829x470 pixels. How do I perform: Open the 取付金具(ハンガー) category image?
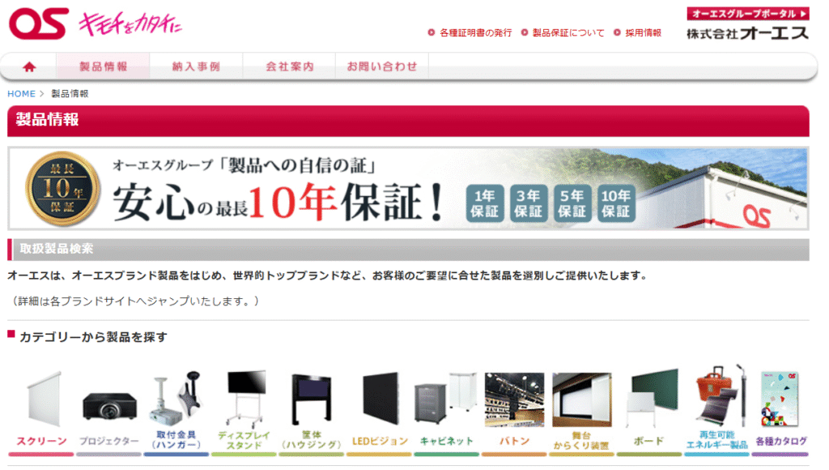176,399
